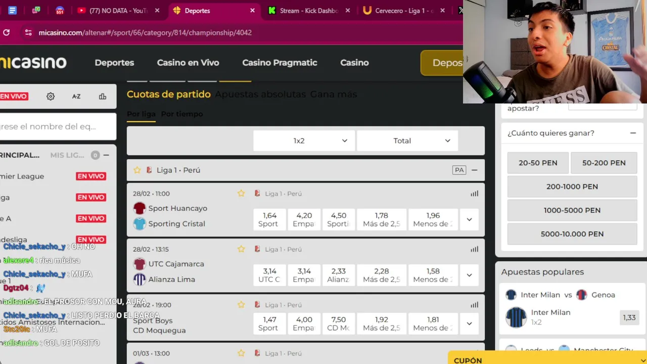Collapse the PRINCIPAL leagues list with minus
The width and height of the screenshot is (647, 364).
[106, 155]
